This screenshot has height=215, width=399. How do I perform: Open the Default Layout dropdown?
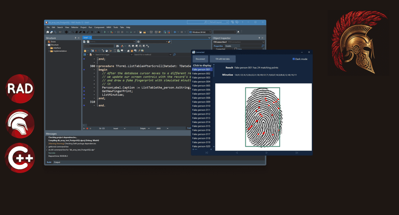coord(221,23)
